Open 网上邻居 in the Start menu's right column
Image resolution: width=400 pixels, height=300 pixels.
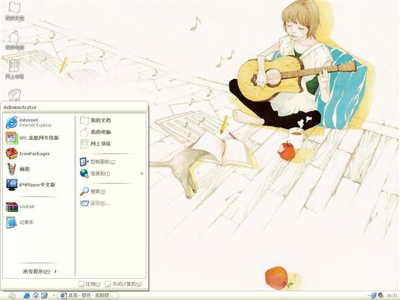pos(111,144)
